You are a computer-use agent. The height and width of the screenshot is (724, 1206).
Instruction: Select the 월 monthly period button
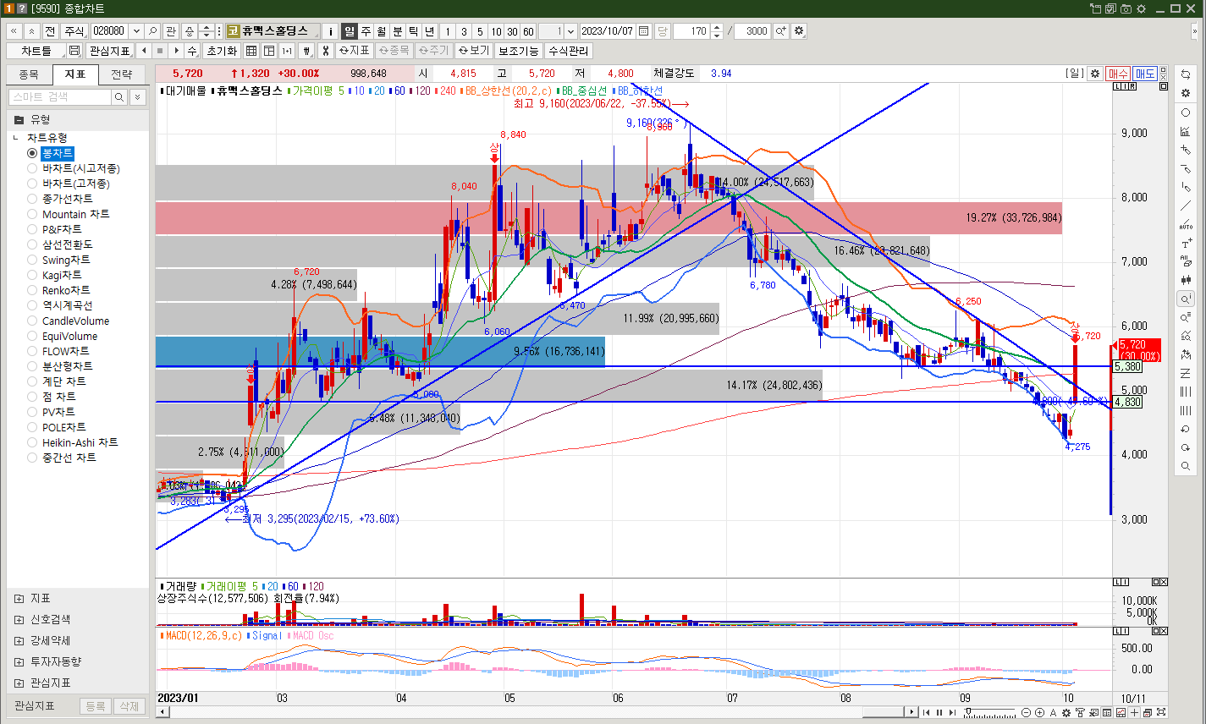[382, 31]
